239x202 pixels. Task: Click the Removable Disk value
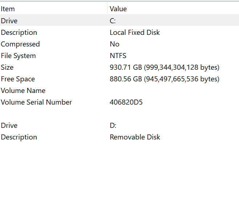(135, 137)
